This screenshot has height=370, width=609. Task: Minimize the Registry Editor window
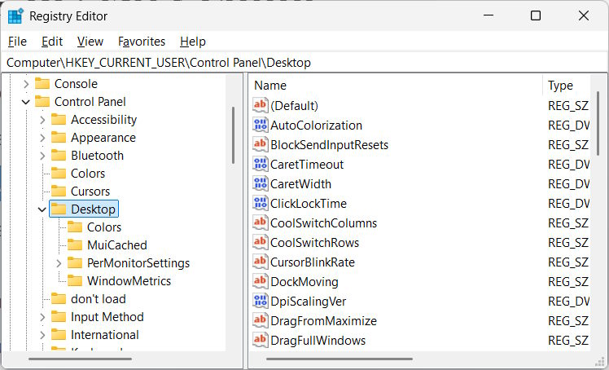[x=489, y=15]
